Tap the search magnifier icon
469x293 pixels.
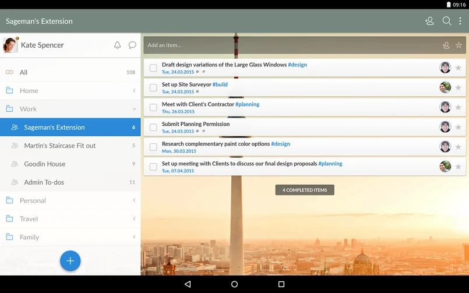coord(447,21)
